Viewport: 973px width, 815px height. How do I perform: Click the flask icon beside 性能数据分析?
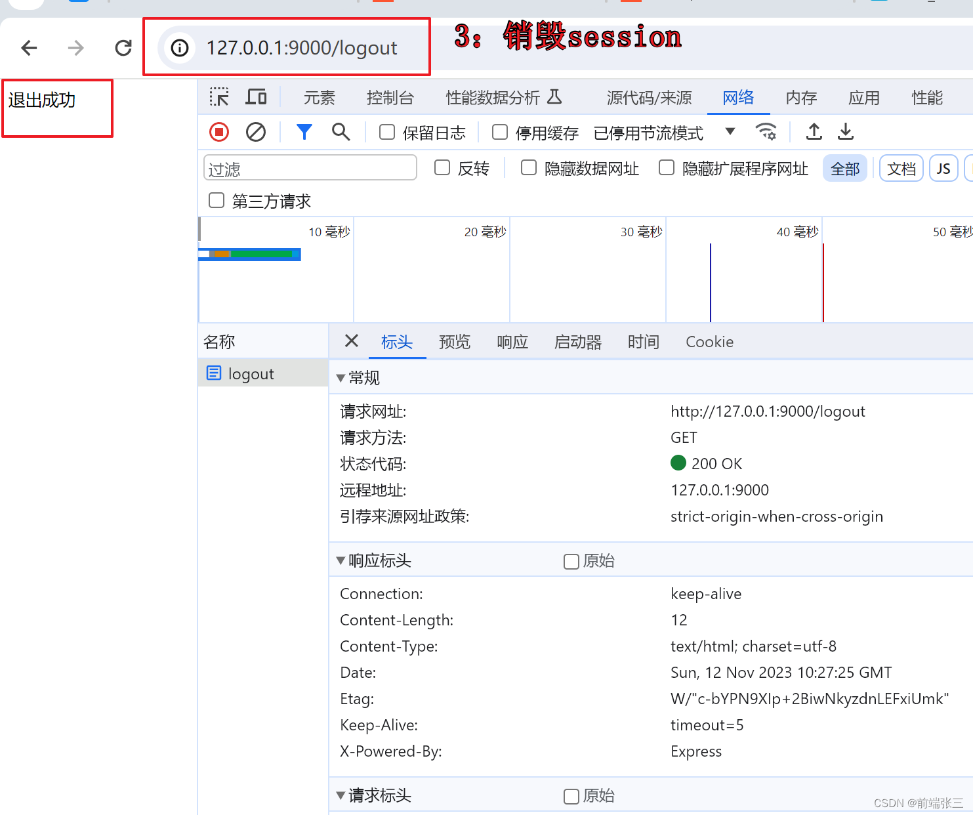click(x=554, y=97)
